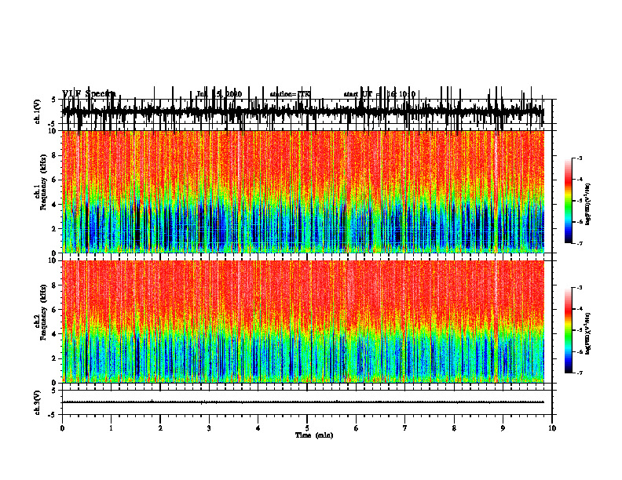
Task: Click the '1' time axis tick label
Action: 111,428
